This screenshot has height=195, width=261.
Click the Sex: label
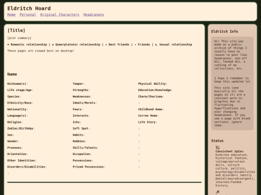pos(11,135)
